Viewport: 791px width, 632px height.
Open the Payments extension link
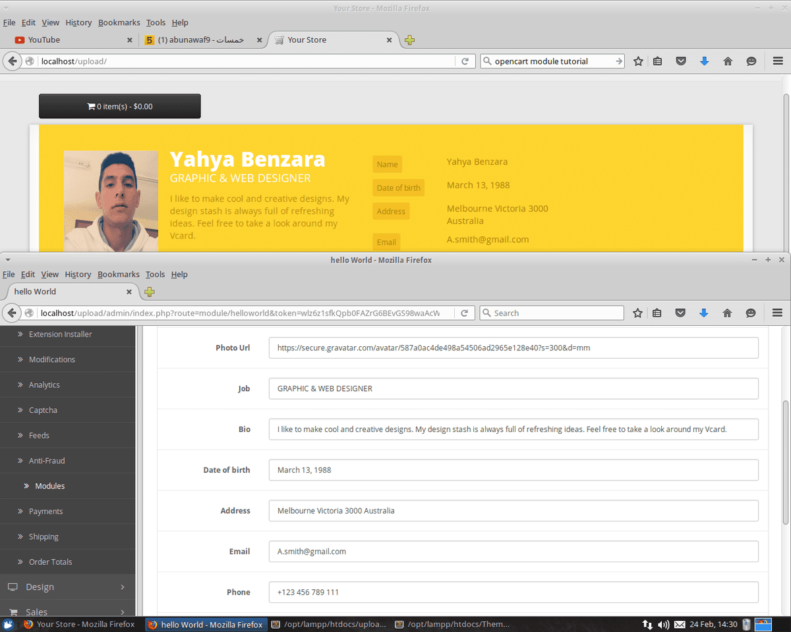click(45, 512)
